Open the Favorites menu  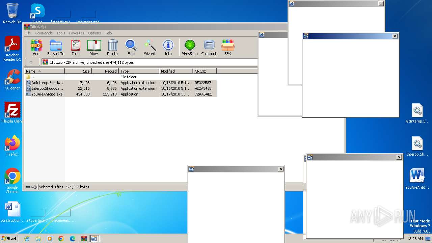click(77, 33)
